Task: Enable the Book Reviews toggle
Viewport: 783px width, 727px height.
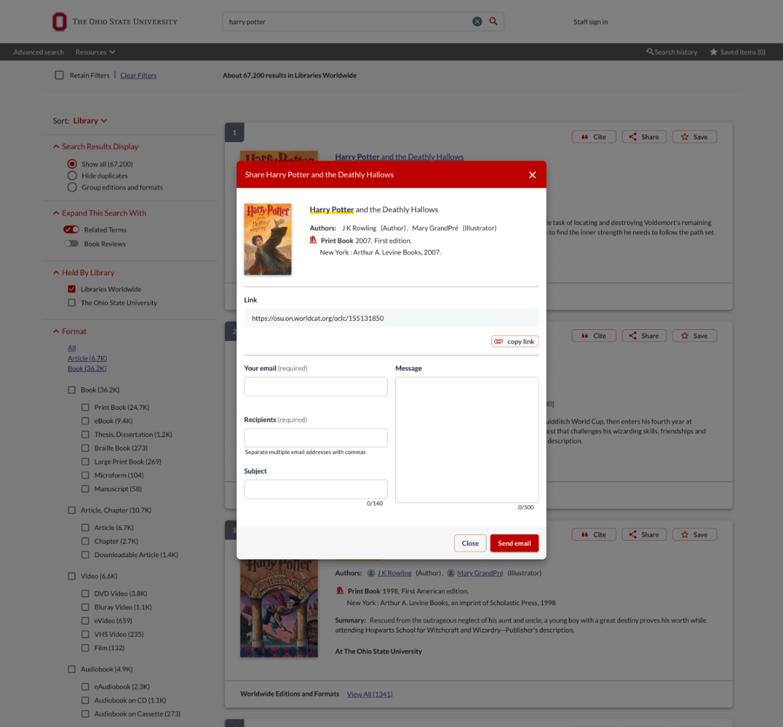Action: tap(71, 244)
